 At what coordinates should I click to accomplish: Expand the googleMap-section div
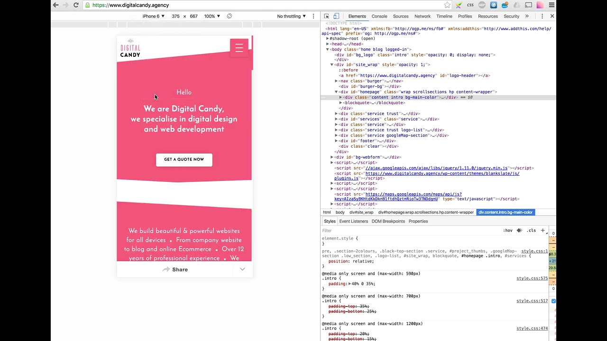click(x=336, y=135)
